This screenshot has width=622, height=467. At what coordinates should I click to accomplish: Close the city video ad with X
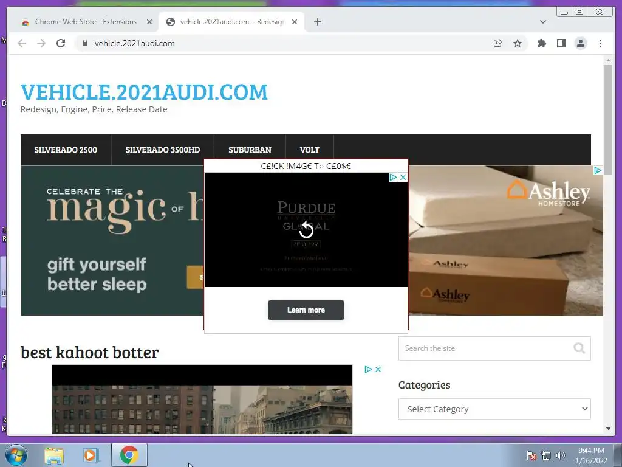tap(378, 369)
